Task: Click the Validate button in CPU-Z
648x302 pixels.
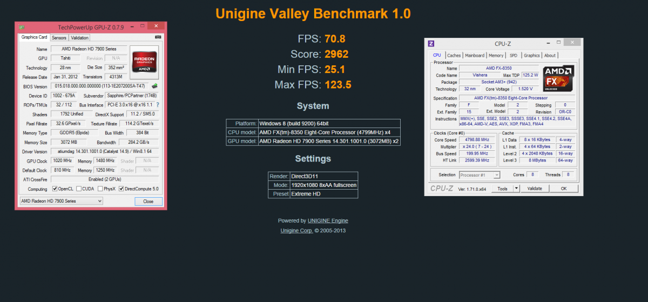Action: 535,189
